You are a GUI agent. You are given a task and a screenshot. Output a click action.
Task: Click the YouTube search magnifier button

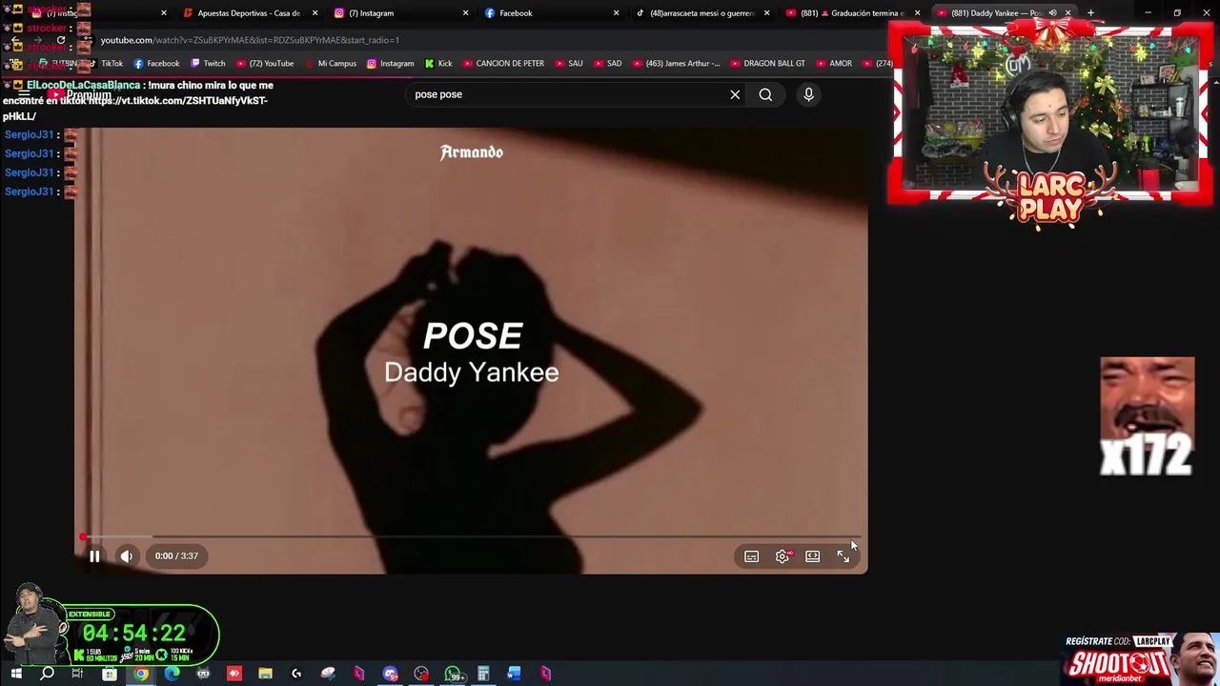tap(765, 94)
